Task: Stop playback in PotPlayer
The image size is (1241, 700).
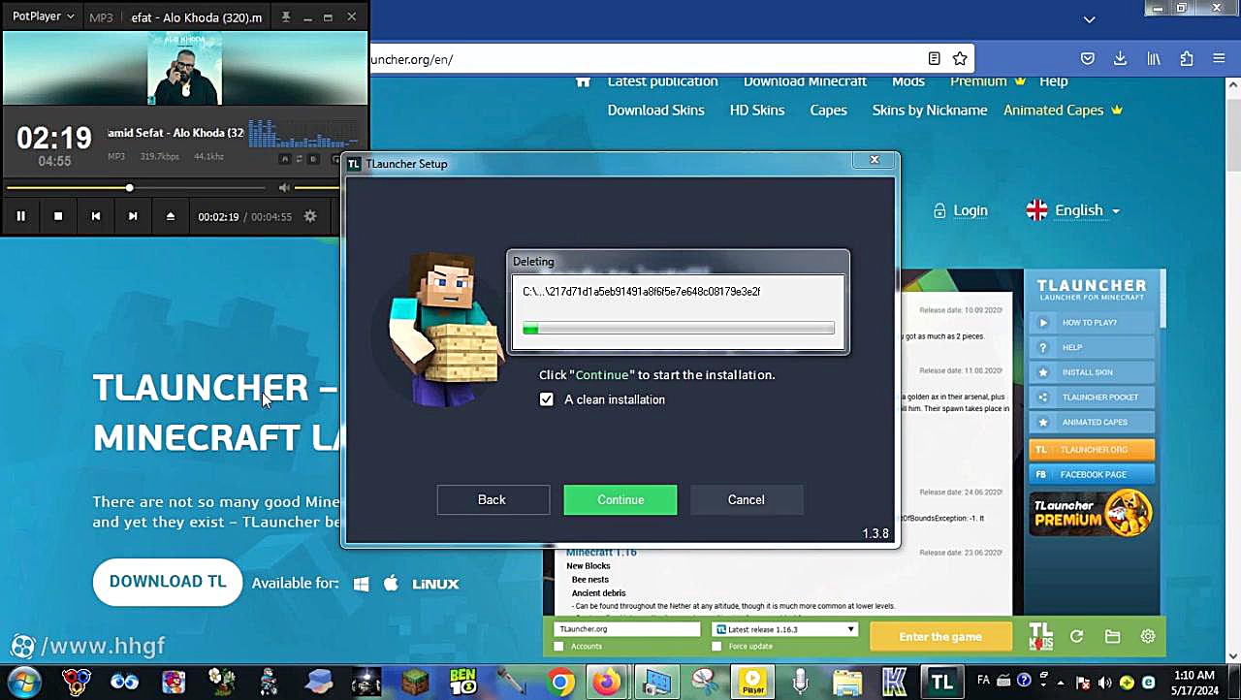Action: pyautogui.click(x=58, y=216)
